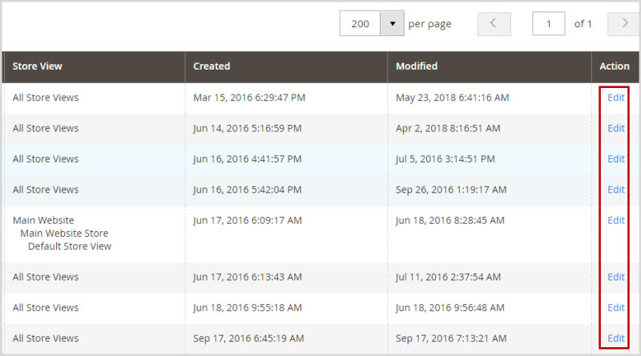Edit the row created Sep 17, 2016
This screenshot has height=356, width=641.
615,338
